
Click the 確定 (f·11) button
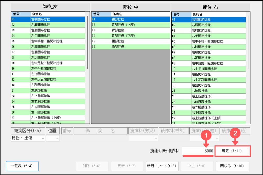tap(232, 151)
